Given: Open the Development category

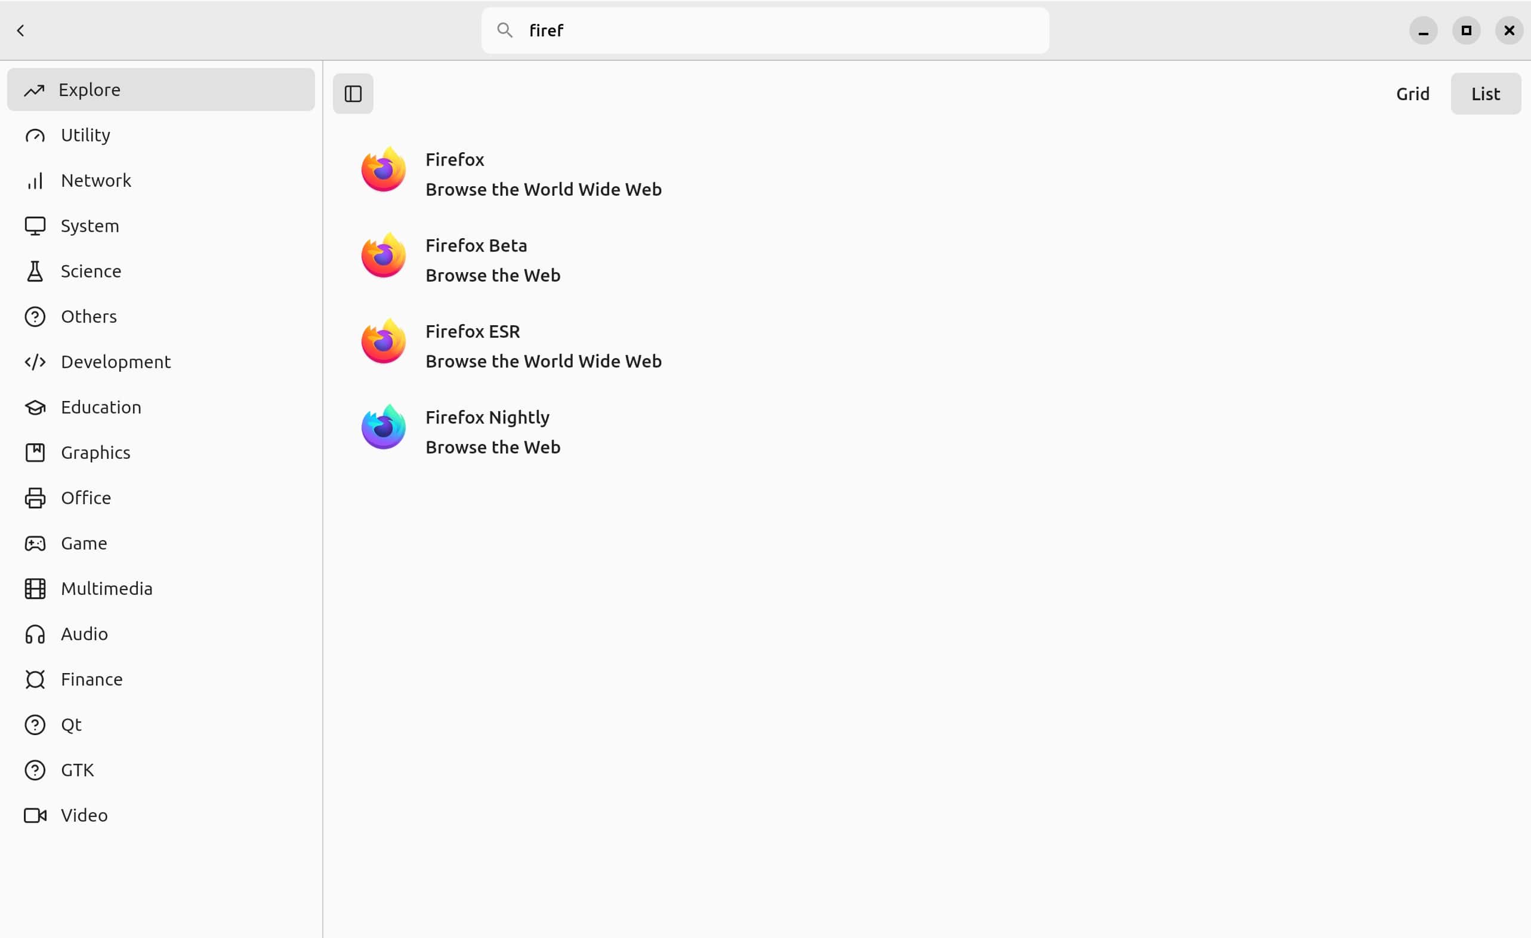Looking at the screenshot, I should click(116, 362).
